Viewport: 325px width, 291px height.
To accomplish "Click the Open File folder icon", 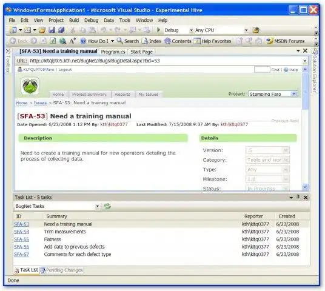I will click(42, 30).
